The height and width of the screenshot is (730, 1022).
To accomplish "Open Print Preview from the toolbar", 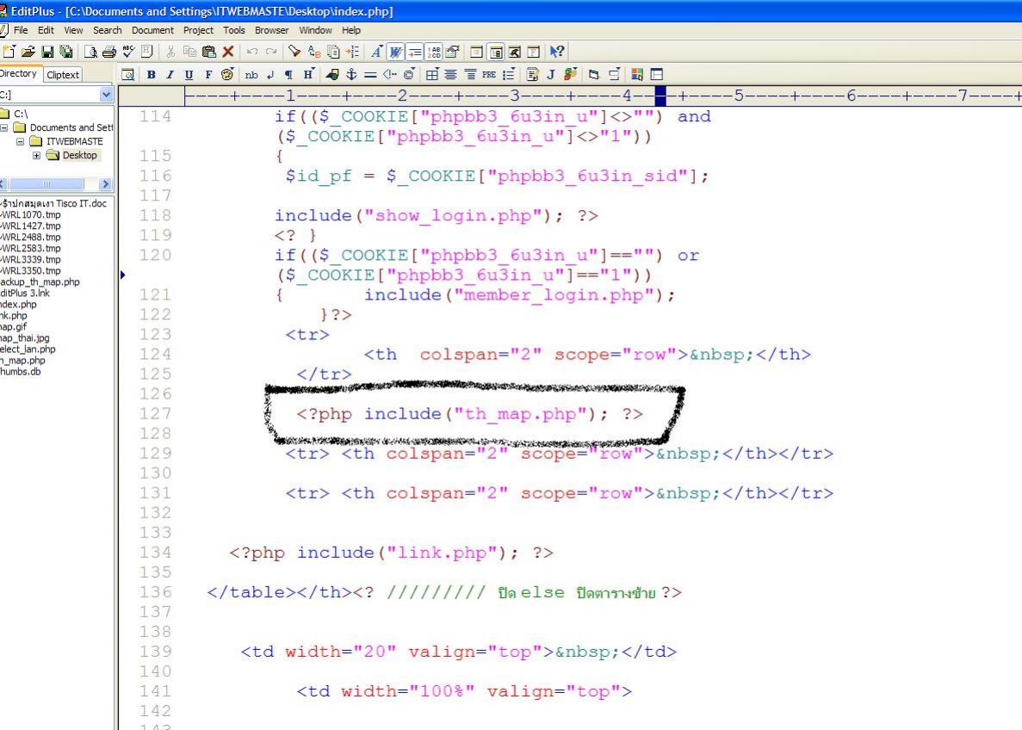I will (x=90, y=52).
